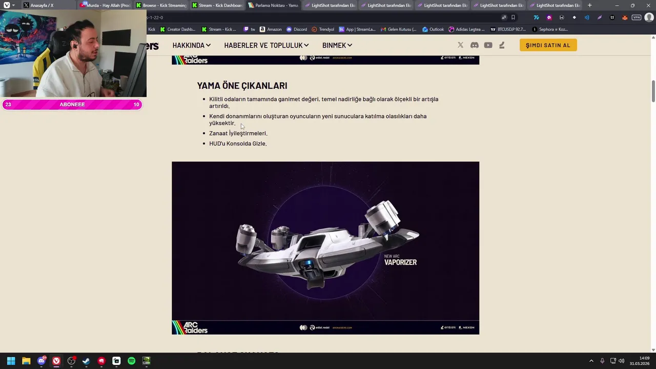Screen dimensions: 656x369
Task: Switch to the first LightShot tab
Action: coord(330,5)
